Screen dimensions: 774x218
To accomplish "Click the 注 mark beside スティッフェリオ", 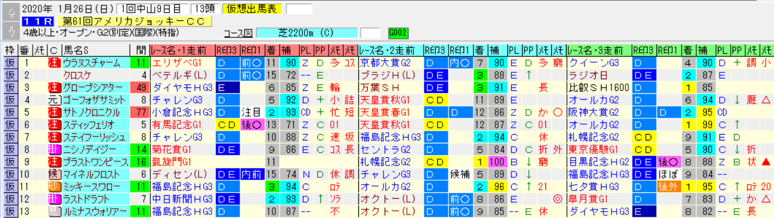I will point(55,124).
